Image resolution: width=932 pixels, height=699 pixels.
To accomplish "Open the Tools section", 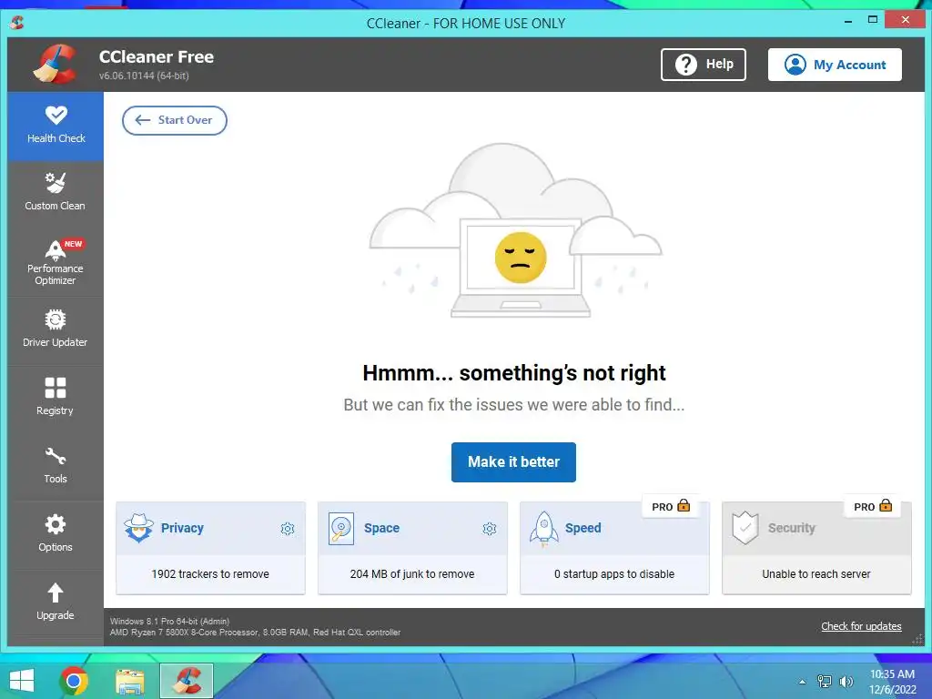I will coord(56,467).
